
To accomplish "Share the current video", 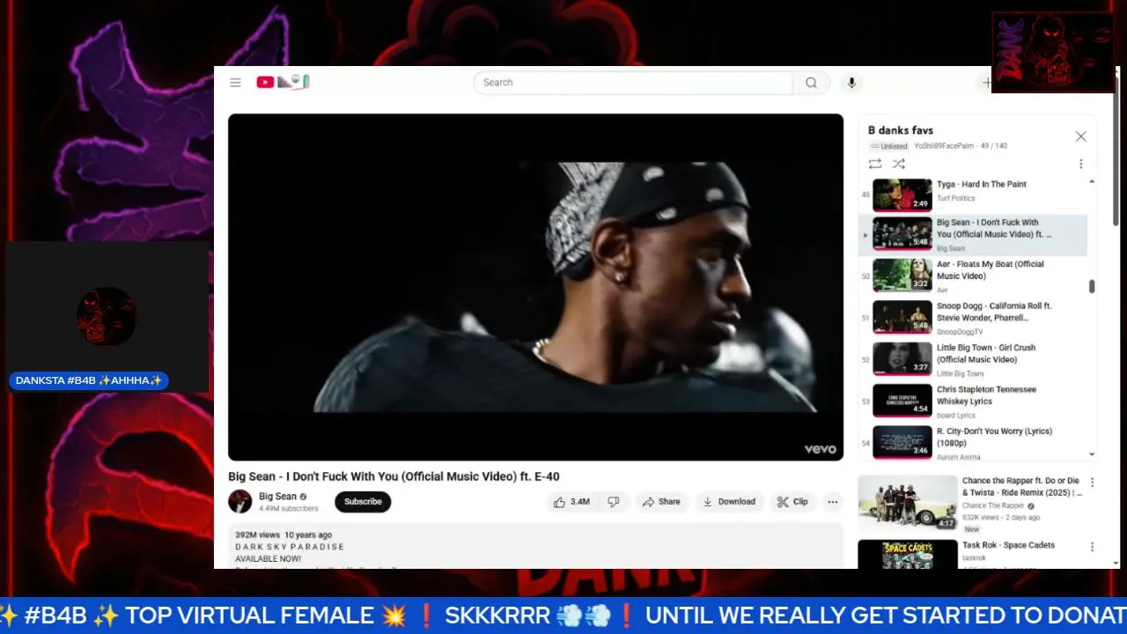I will point(661,502).
